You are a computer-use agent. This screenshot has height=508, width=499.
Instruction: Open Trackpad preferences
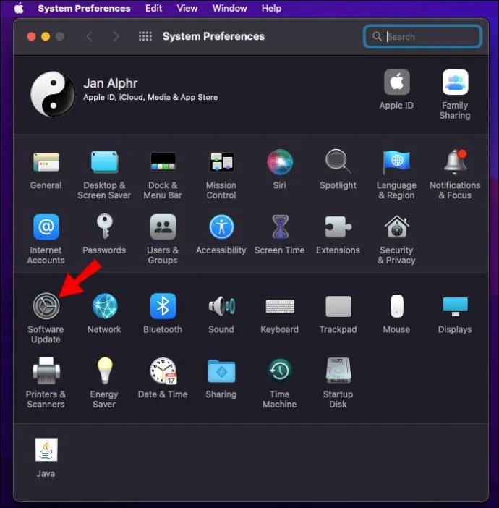point(338,306)
